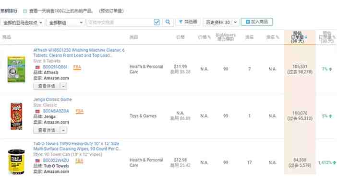Select the 84,308 orders value
The image size is (337, 183).
(x=300, y=160)
